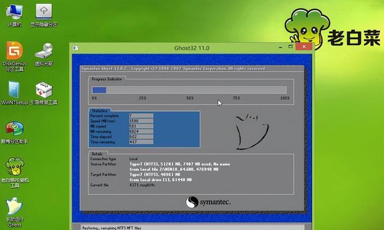The height and width of the screenshot is (230, 384).
Task: Click the 'from Local drive [1], 61440 MB' line
Action: [x=161, y=180]
